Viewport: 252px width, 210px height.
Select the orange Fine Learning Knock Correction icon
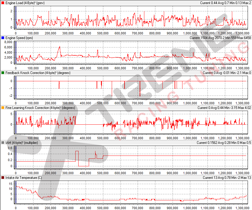3,108
